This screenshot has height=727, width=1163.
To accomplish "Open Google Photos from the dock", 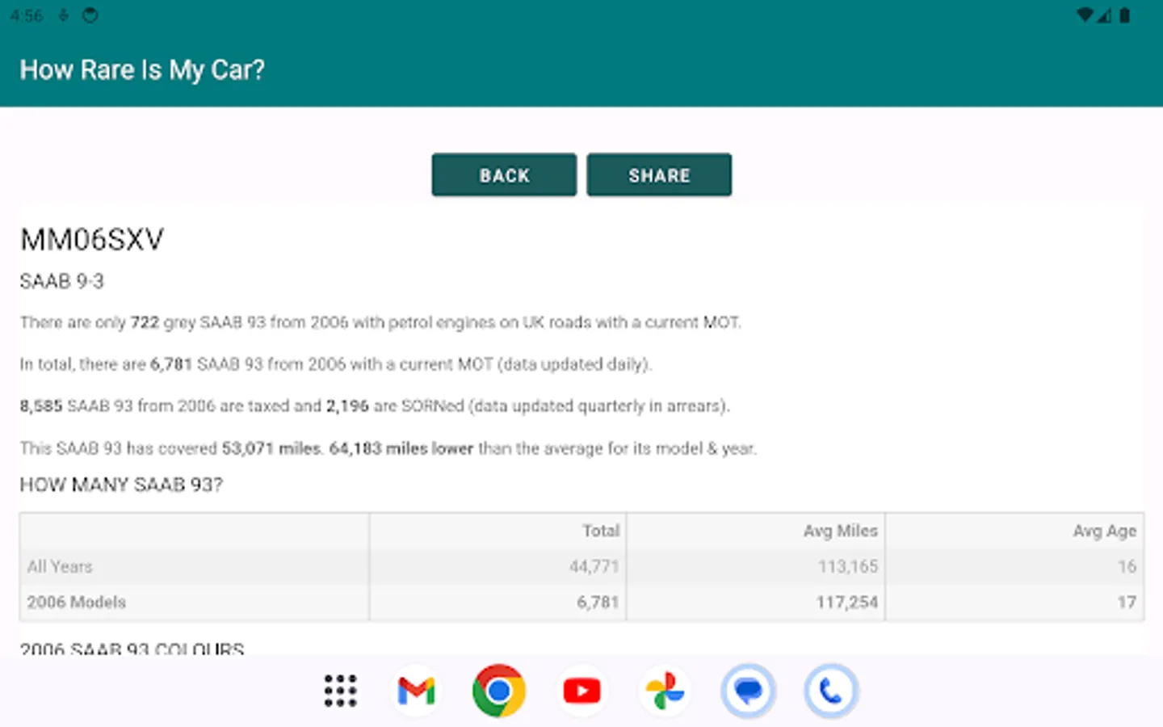I will point(665,691).
